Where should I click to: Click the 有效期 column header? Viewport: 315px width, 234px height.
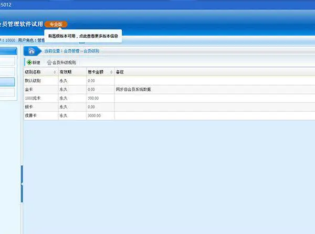(72, 72)
